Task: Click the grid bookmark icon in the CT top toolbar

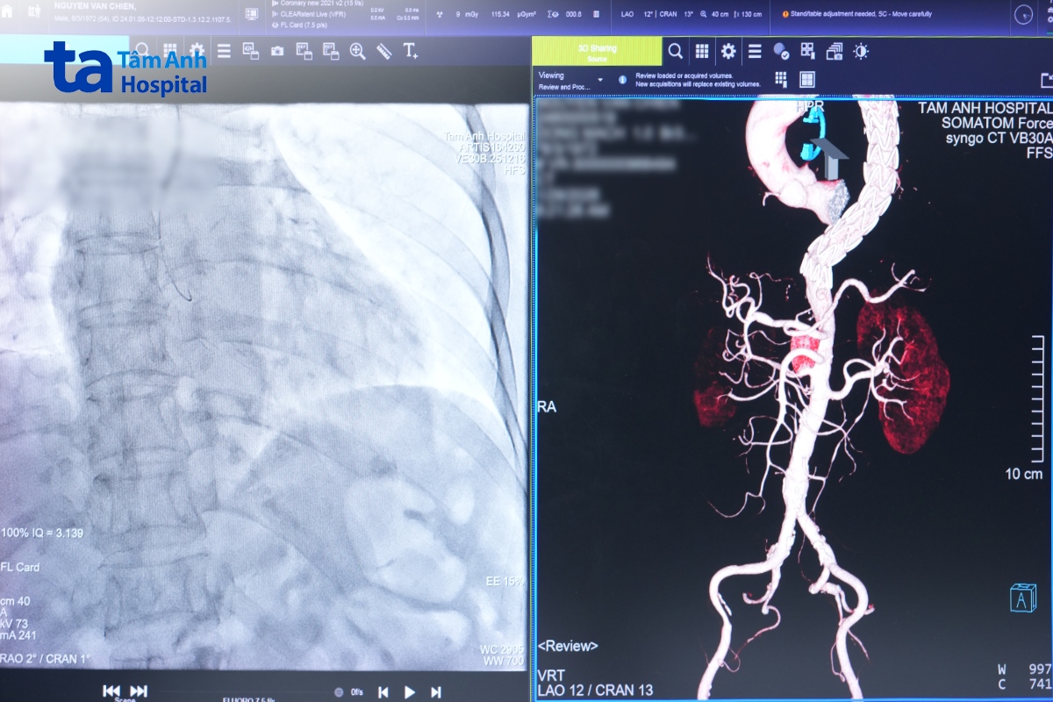Action: (x=807, y=51)
